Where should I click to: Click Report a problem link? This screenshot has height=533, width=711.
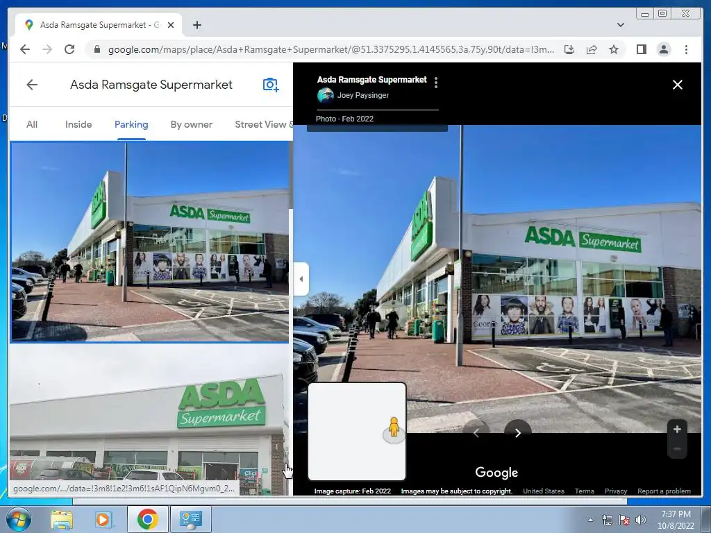click(664, 491)
